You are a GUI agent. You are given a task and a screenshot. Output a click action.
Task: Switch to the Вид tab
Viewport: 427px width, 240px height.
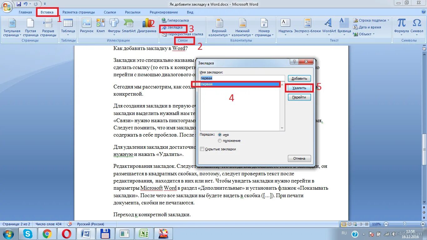(190, 12)
